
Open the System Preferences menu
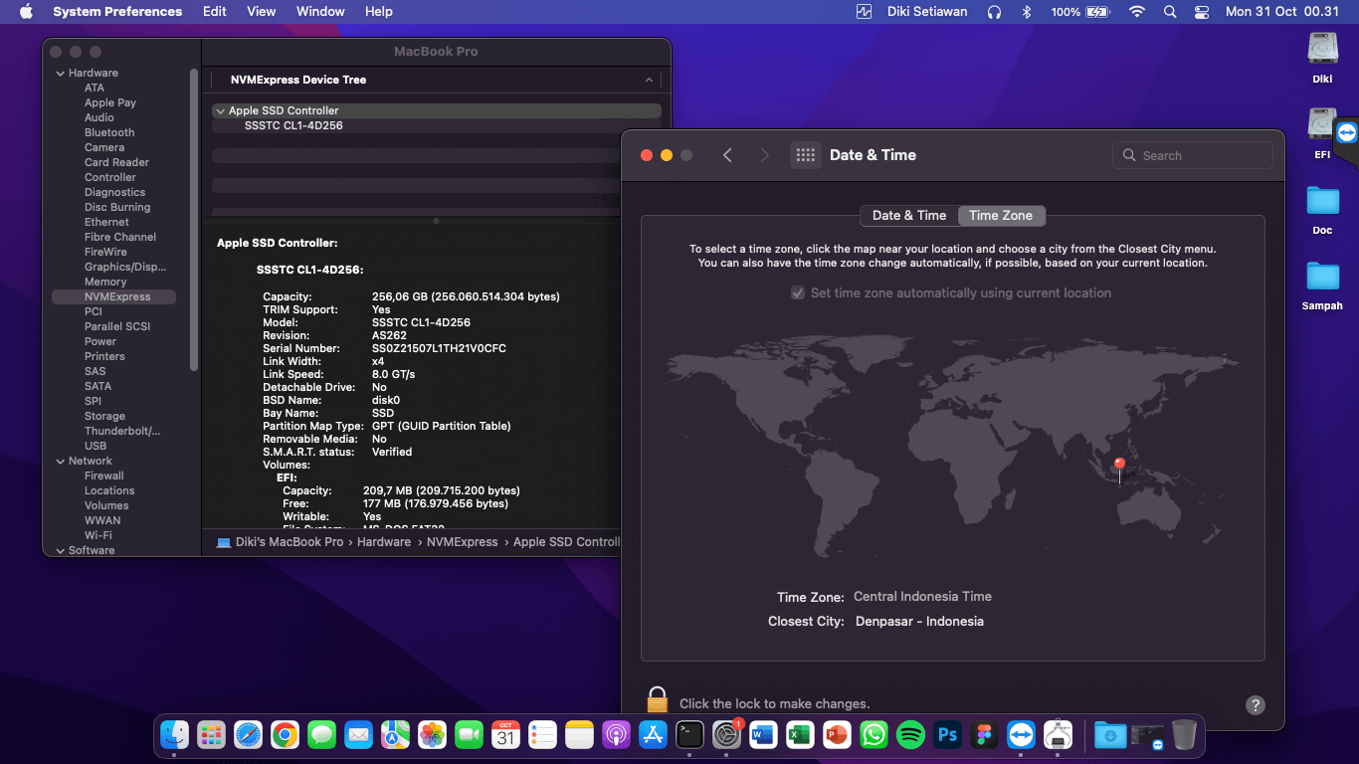[117, 12]
